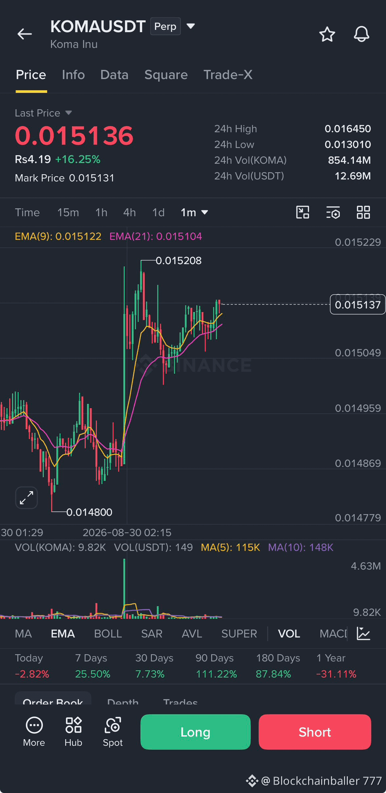Screen dimensions: 386x793
Task: Tap the chart high label 0.015208
Action: (179, 261)
